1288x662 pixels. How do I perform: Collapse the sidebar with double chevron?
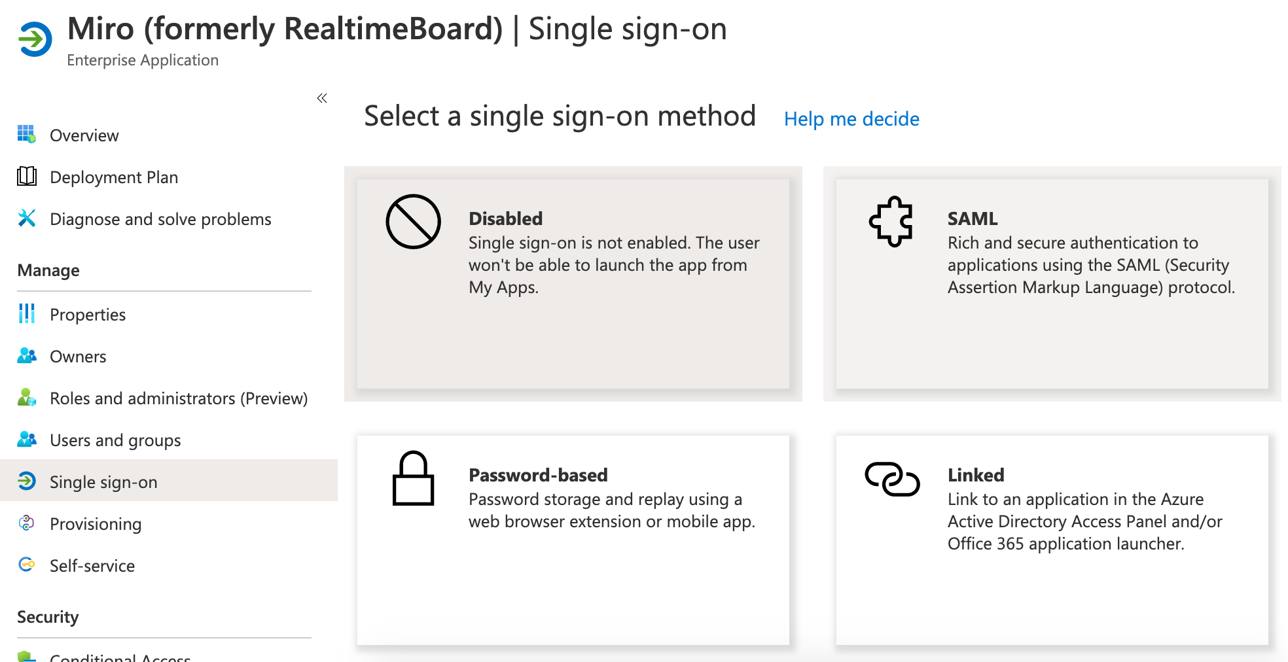coord(321,98)
